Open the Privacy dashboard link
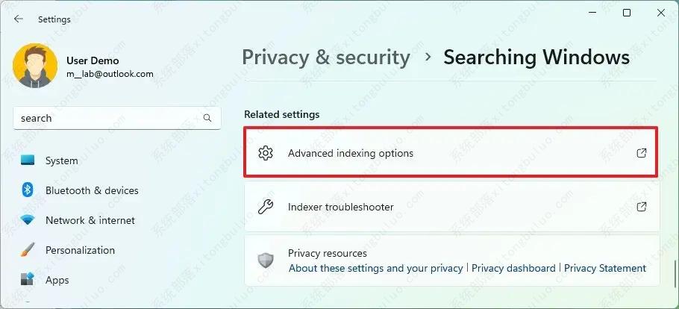This screenshot has height=309, width=679. pyautogui.click(x=513, y=268)
